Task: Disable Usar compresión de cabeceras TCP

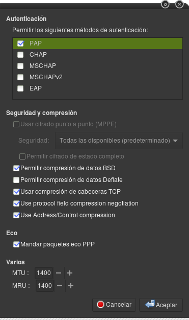Action: pos(16,192)
